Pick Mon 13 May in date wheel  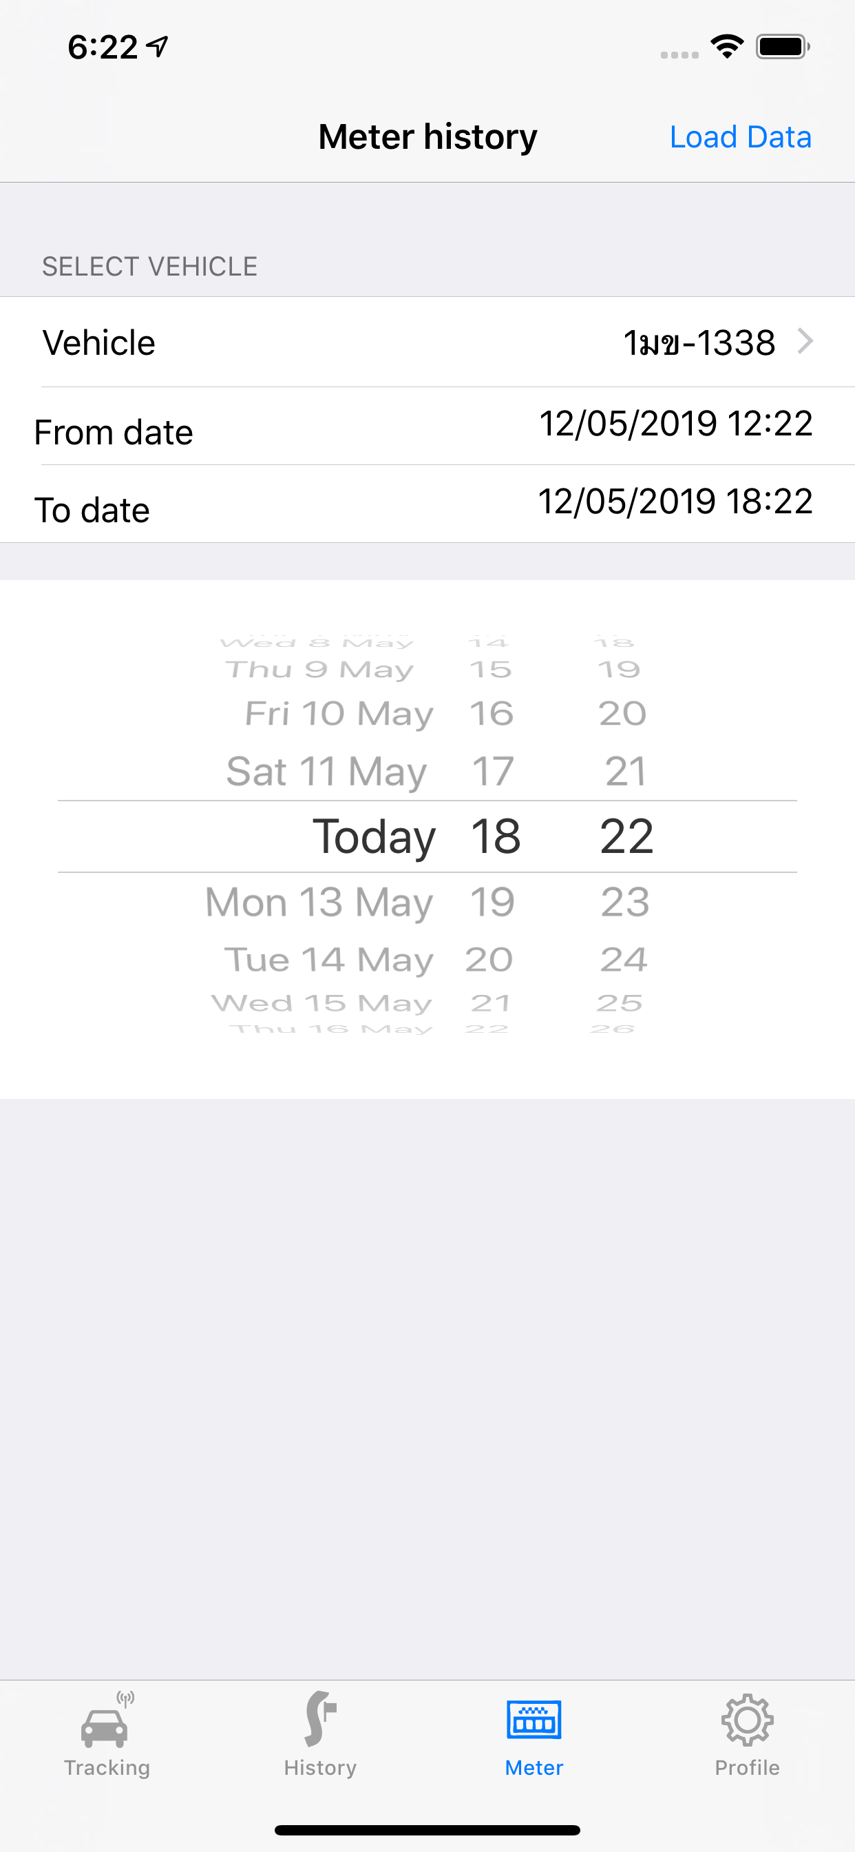319,902
